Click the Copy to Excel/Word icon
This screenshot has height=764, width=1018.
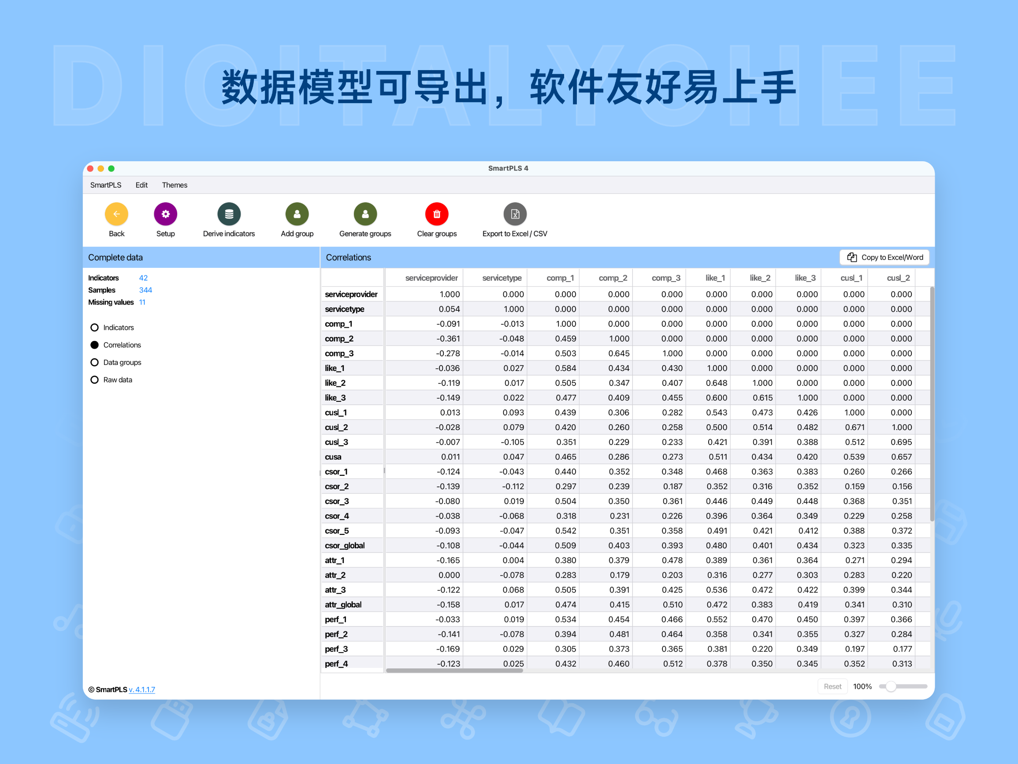click(x=853, y=257)
